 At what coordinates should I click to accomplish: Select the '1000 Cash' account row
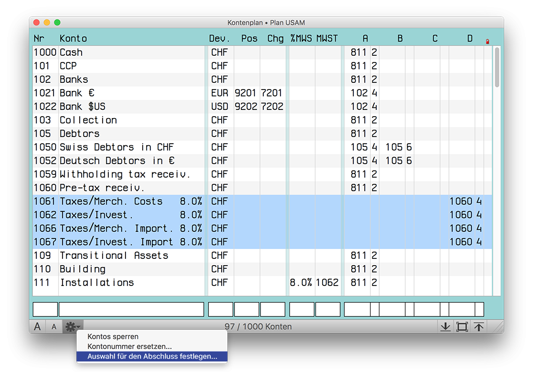click(120, 53)
